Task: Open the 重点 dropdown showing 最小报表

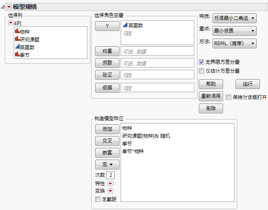Action: pyautogui.click(x=234, y=31)
